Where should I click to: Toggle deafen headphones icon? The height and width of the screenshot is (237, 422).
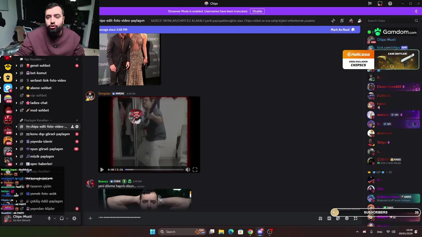tap(62, 218)
